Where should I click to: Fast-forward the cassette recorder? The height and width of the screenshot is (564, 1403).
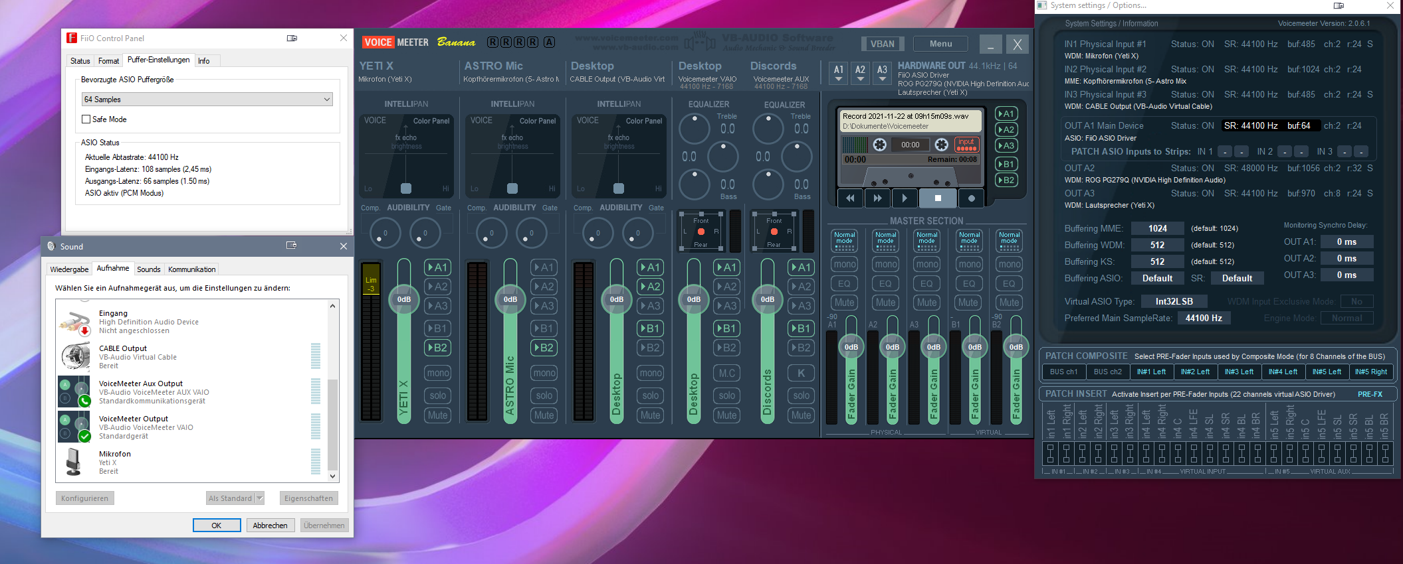(x=877, y=198)
